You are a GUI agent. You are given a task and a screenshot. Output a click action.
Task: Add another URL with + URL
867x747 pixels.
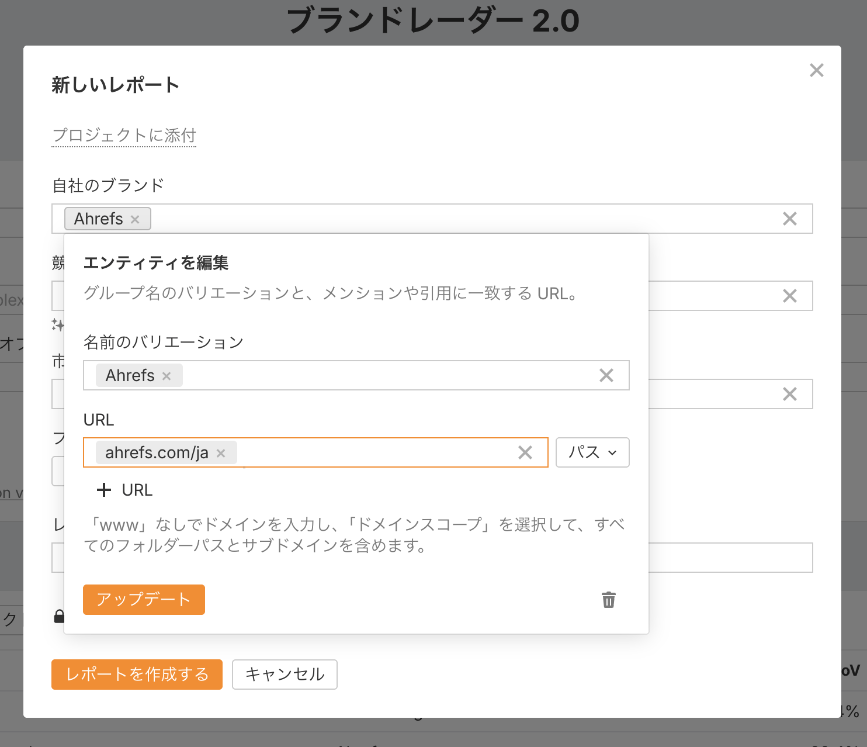tap(124, 490)
